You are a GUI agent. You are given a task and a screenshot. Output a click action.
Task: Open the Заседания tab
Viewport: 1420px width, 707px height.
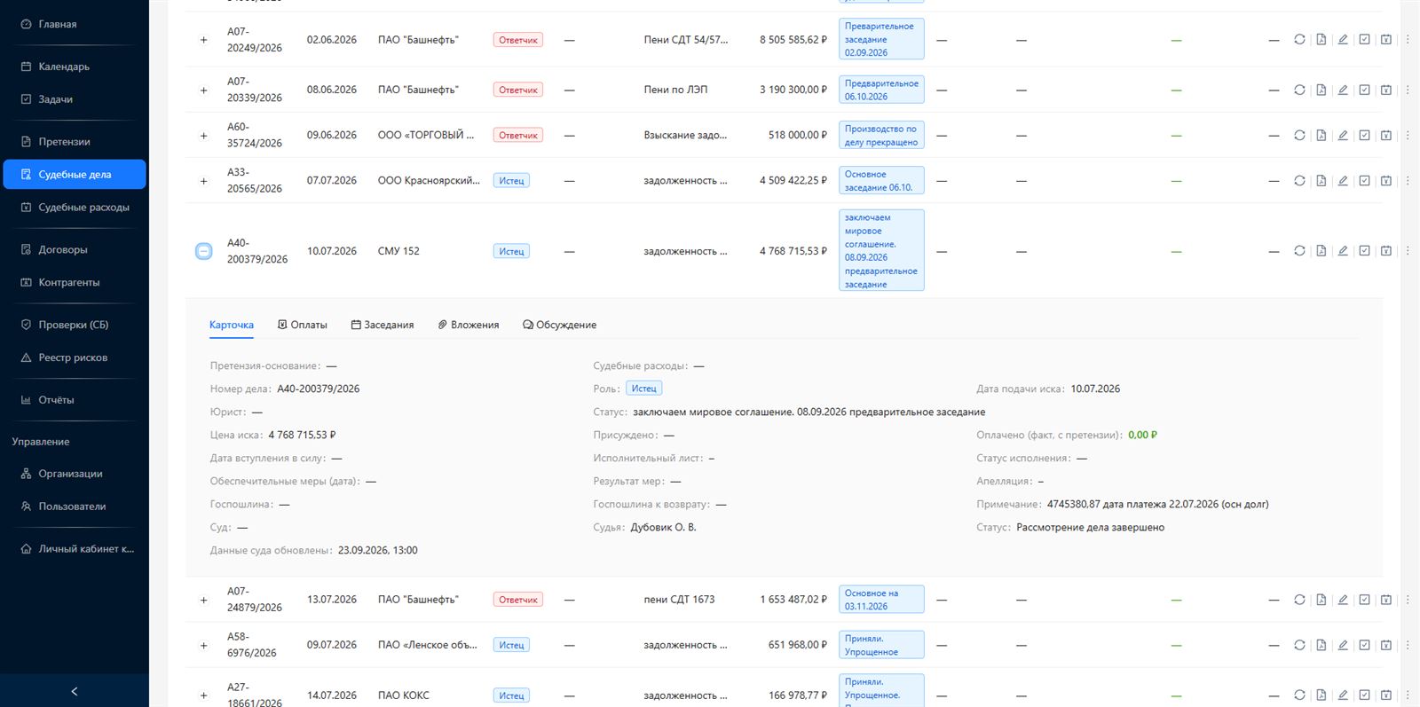(x=383, y=325)
